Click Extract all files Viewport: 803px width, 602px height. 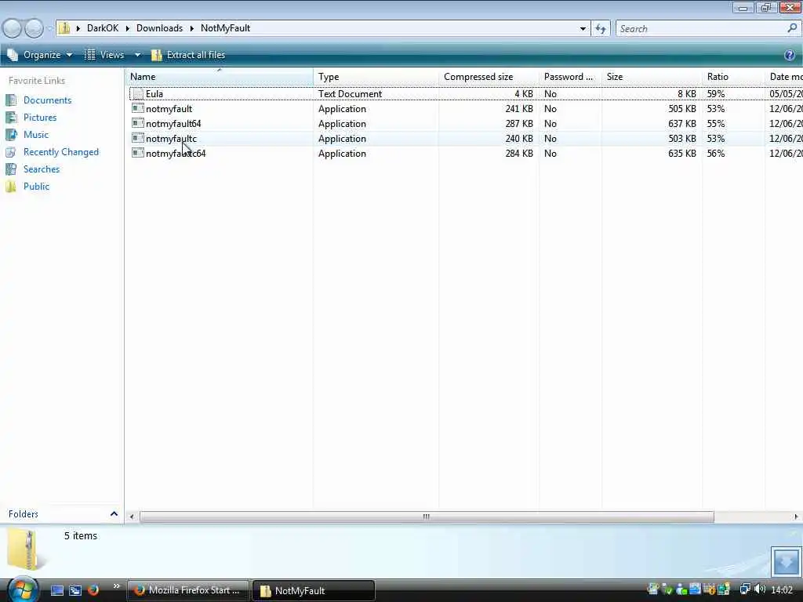[188, 55]
